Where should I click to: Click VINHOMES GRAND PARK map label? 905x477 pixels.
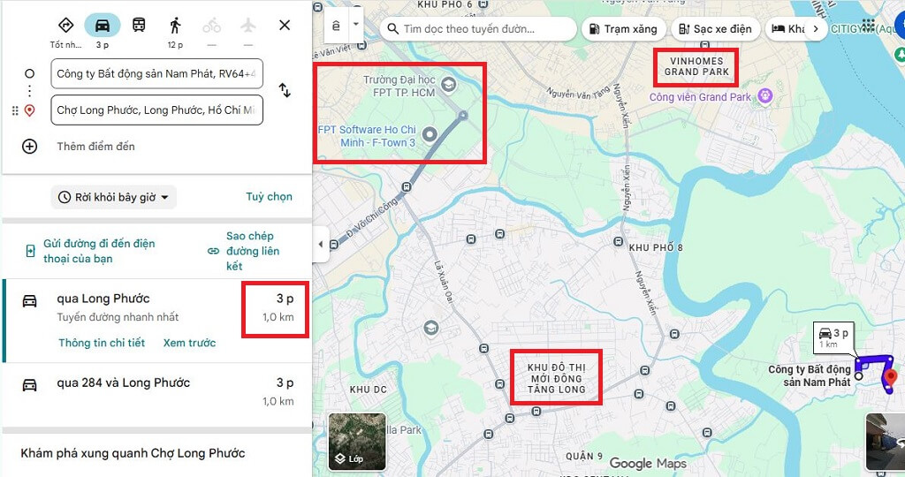pyautogui.click(x=696, y=66)
